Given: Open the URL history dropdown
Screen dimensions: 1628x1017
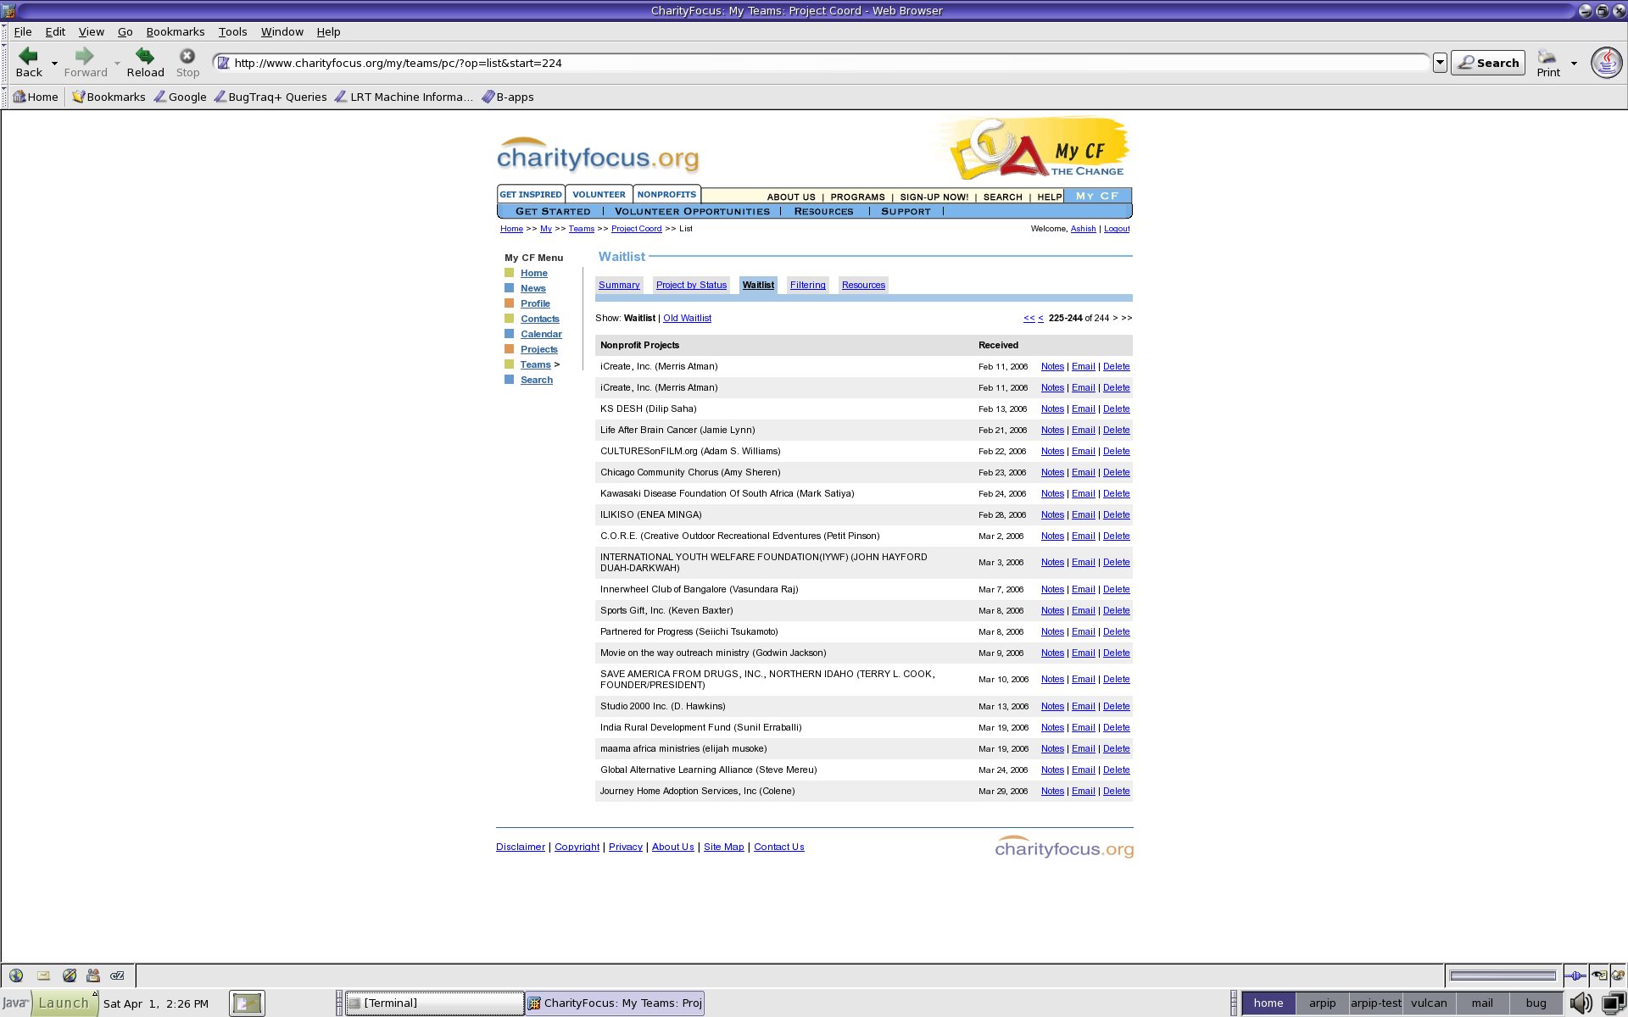Looking at the screenshot, I should coord(1440,63).
